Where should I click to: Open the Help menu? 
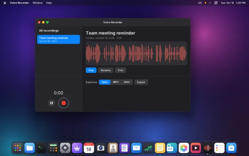[x=49, y=3]
